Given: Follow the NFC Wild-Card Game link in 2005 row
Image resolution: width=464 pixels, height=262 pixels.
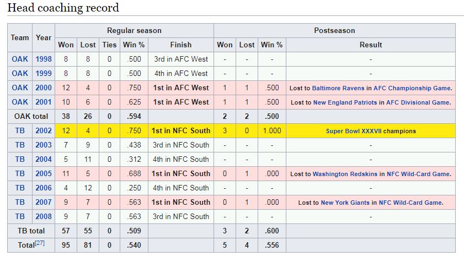Looking at the screenshot, I should (x=418, y=174).
